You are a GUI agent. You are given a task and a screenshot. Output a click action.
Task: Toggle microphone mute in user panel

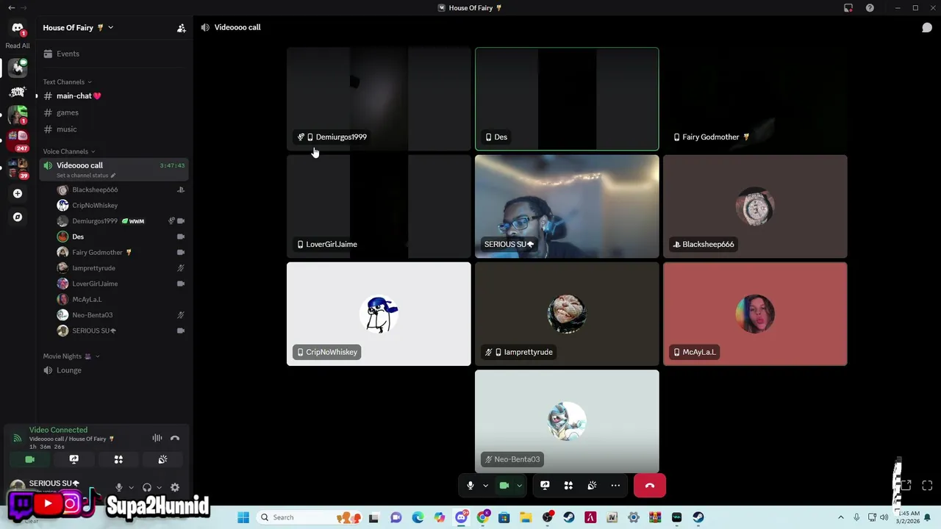point(118,487)
